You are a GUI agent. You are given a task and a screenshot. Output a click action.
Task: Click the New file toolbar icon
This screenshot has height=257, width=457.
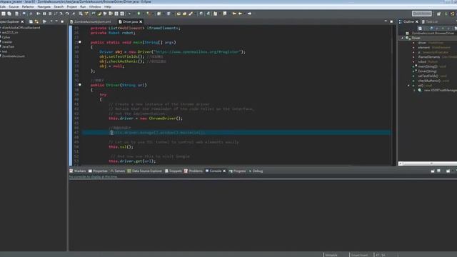coord(4,14)
